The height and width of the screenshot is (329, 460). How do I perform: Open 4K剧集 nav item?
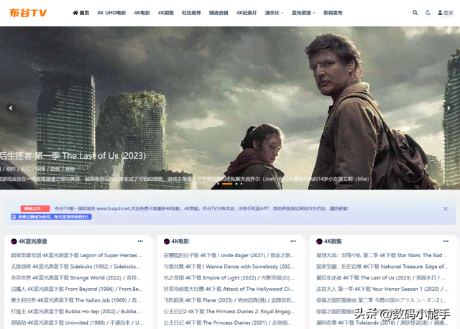pos(166,13)
